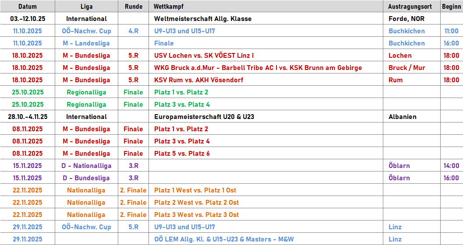Click KSV Rum vs. AKH Vösendorf match
Screen dimensions: 463x245
pos(199,80)
